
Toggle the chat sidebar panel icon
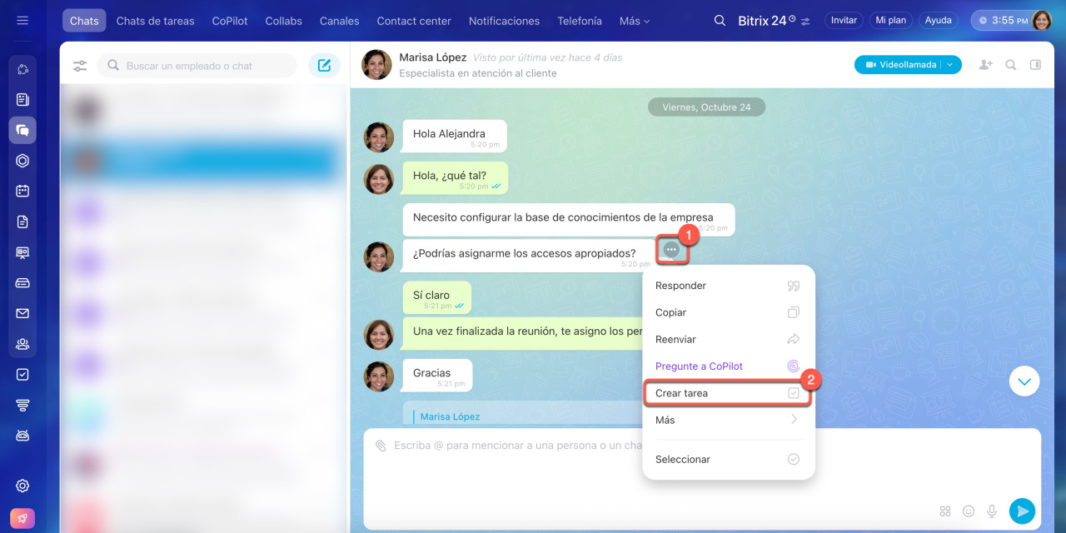point(1035,65)
